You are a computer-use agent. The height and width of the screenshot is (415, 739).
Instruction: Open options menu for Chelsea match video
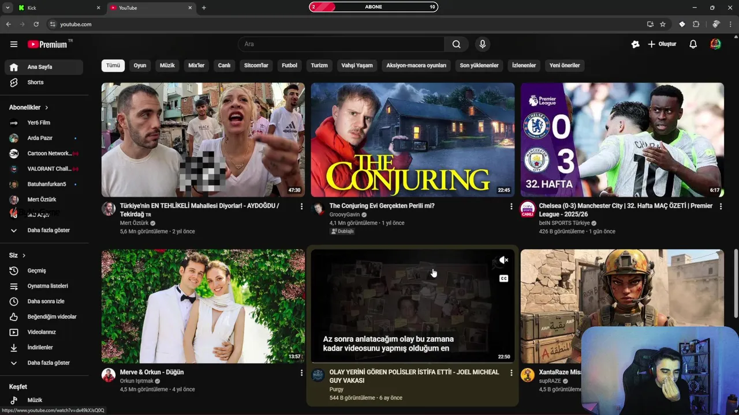coord(721,206)
